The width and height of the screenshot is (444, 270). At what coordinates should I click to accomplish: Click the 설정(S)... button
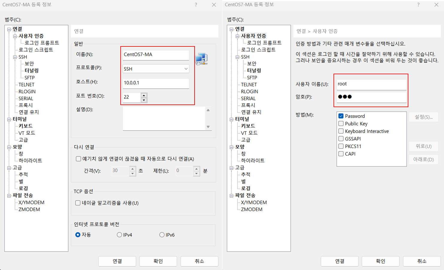pos(424,117)
